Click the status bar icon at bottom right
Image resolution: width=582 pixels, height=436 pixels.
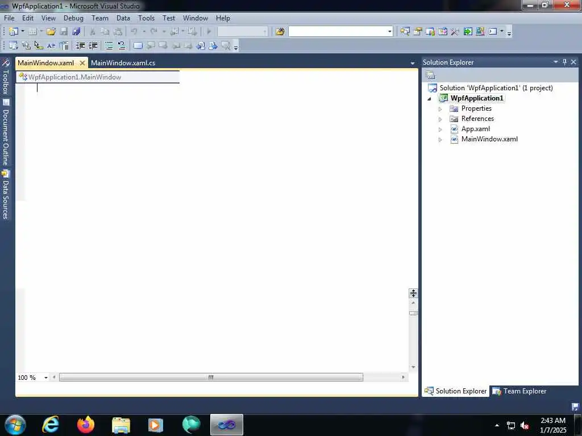[x=575, y=406]
